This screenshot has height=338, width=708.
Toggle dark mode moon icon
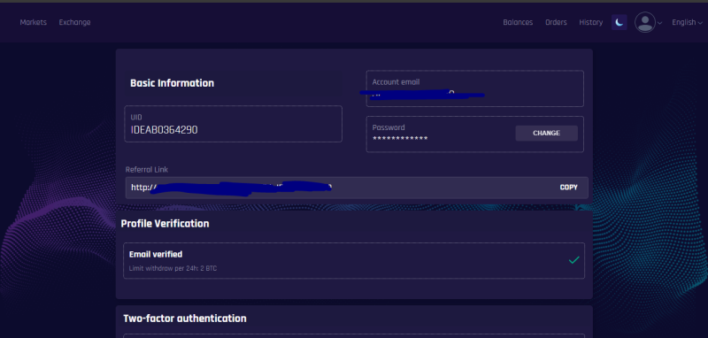[x=619, y=22]
